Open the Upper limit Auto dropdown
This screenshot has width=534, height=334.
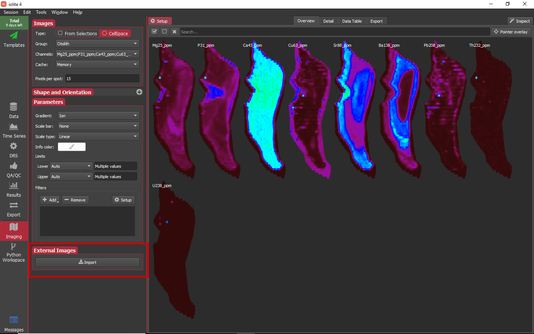[71, 177]
